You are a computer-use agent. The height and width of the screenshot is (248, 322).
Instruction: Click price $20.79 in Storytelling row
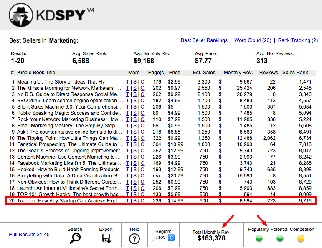coord(175,176)
